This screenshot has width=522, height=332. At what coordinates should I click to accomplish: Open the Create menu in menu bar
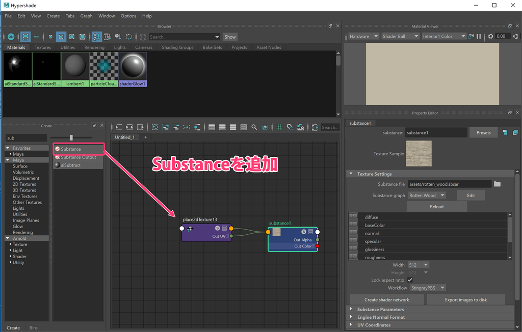[x=53, y=16]
